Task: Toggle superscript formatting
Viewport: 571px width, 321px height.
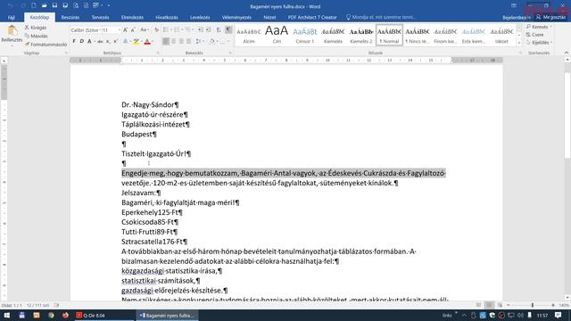Action: tap(115, 42)
